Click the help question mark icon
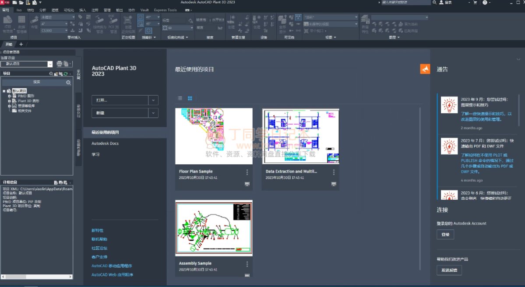 [x=486, y=3]
